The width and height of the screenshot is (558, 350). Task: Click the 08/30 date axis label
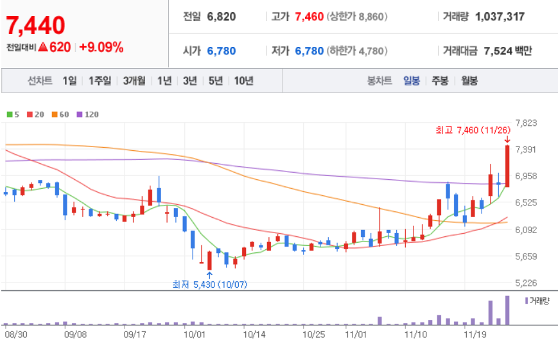[x=15, y=335]
